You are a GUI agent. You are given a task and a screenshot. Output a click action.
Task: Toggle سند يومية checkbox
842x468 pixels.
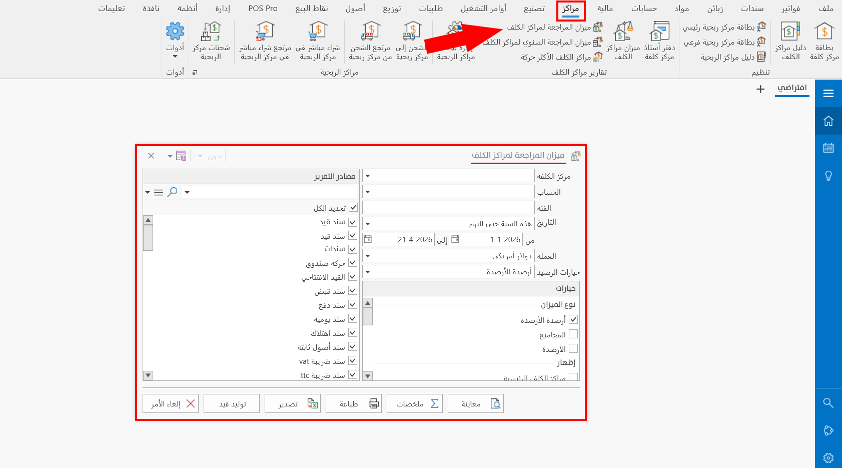pyautogui.click(x=353, y=319)
